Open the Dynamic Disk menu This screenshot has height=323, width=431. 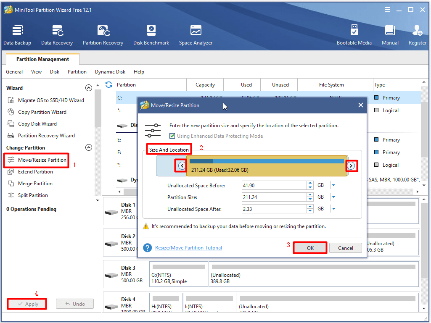coord(110,72)
